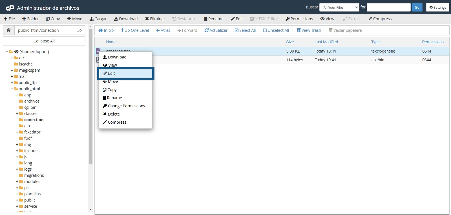Refresh listing with Actualizar
This screenshot has width=451, height=215.
coord(216,30)
